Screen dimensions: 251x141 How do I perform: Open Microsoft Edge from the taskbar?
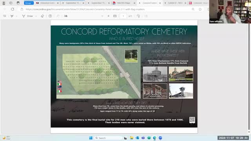point(155,138)
